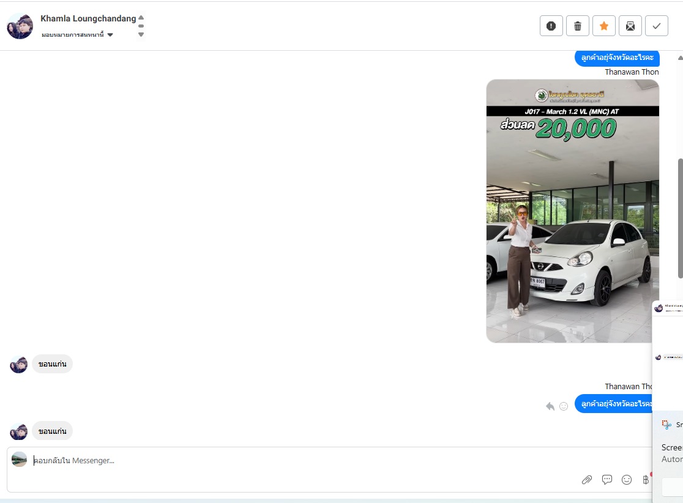Toggle the orange star follow-up marker
Screen dimensions: 683x503
[603, 26]
